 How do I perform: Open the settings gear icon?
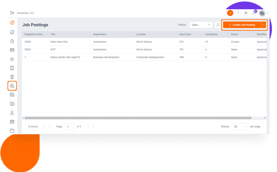[x=246, y=13]
